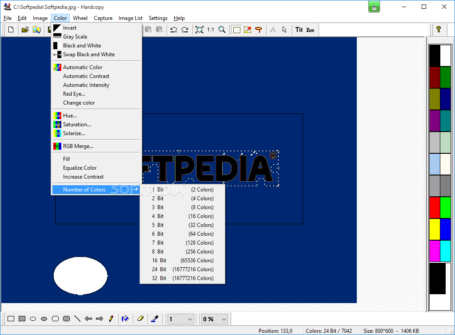Choose Gray Scale from Color menu

point(96,37)
